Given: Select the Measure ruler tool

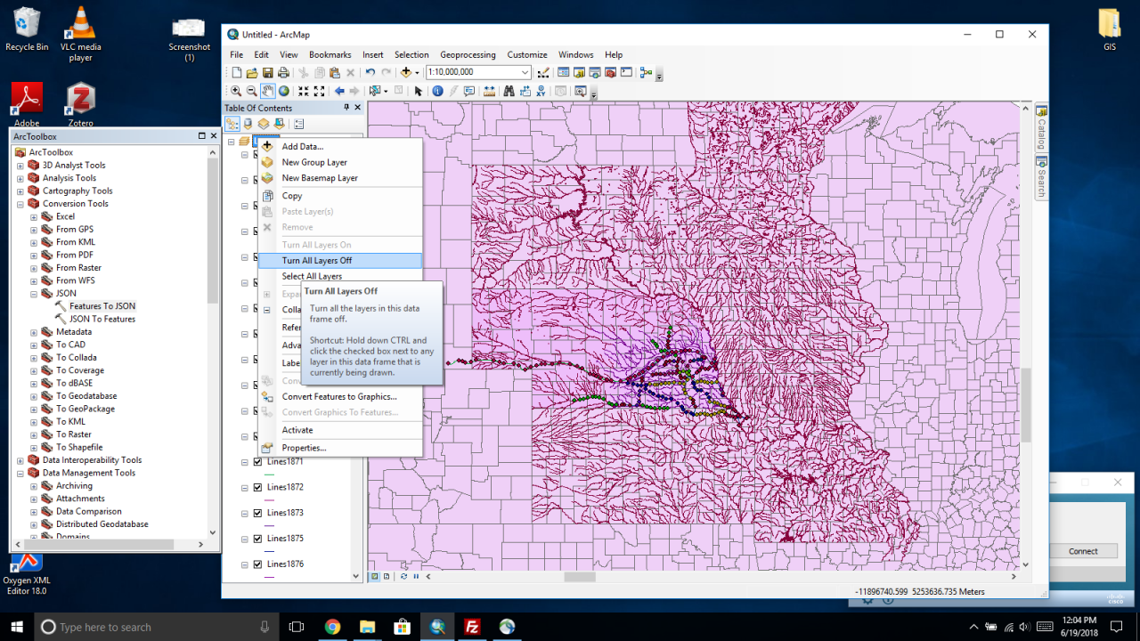Looking at the screenshot, I should tap(489, 91).
